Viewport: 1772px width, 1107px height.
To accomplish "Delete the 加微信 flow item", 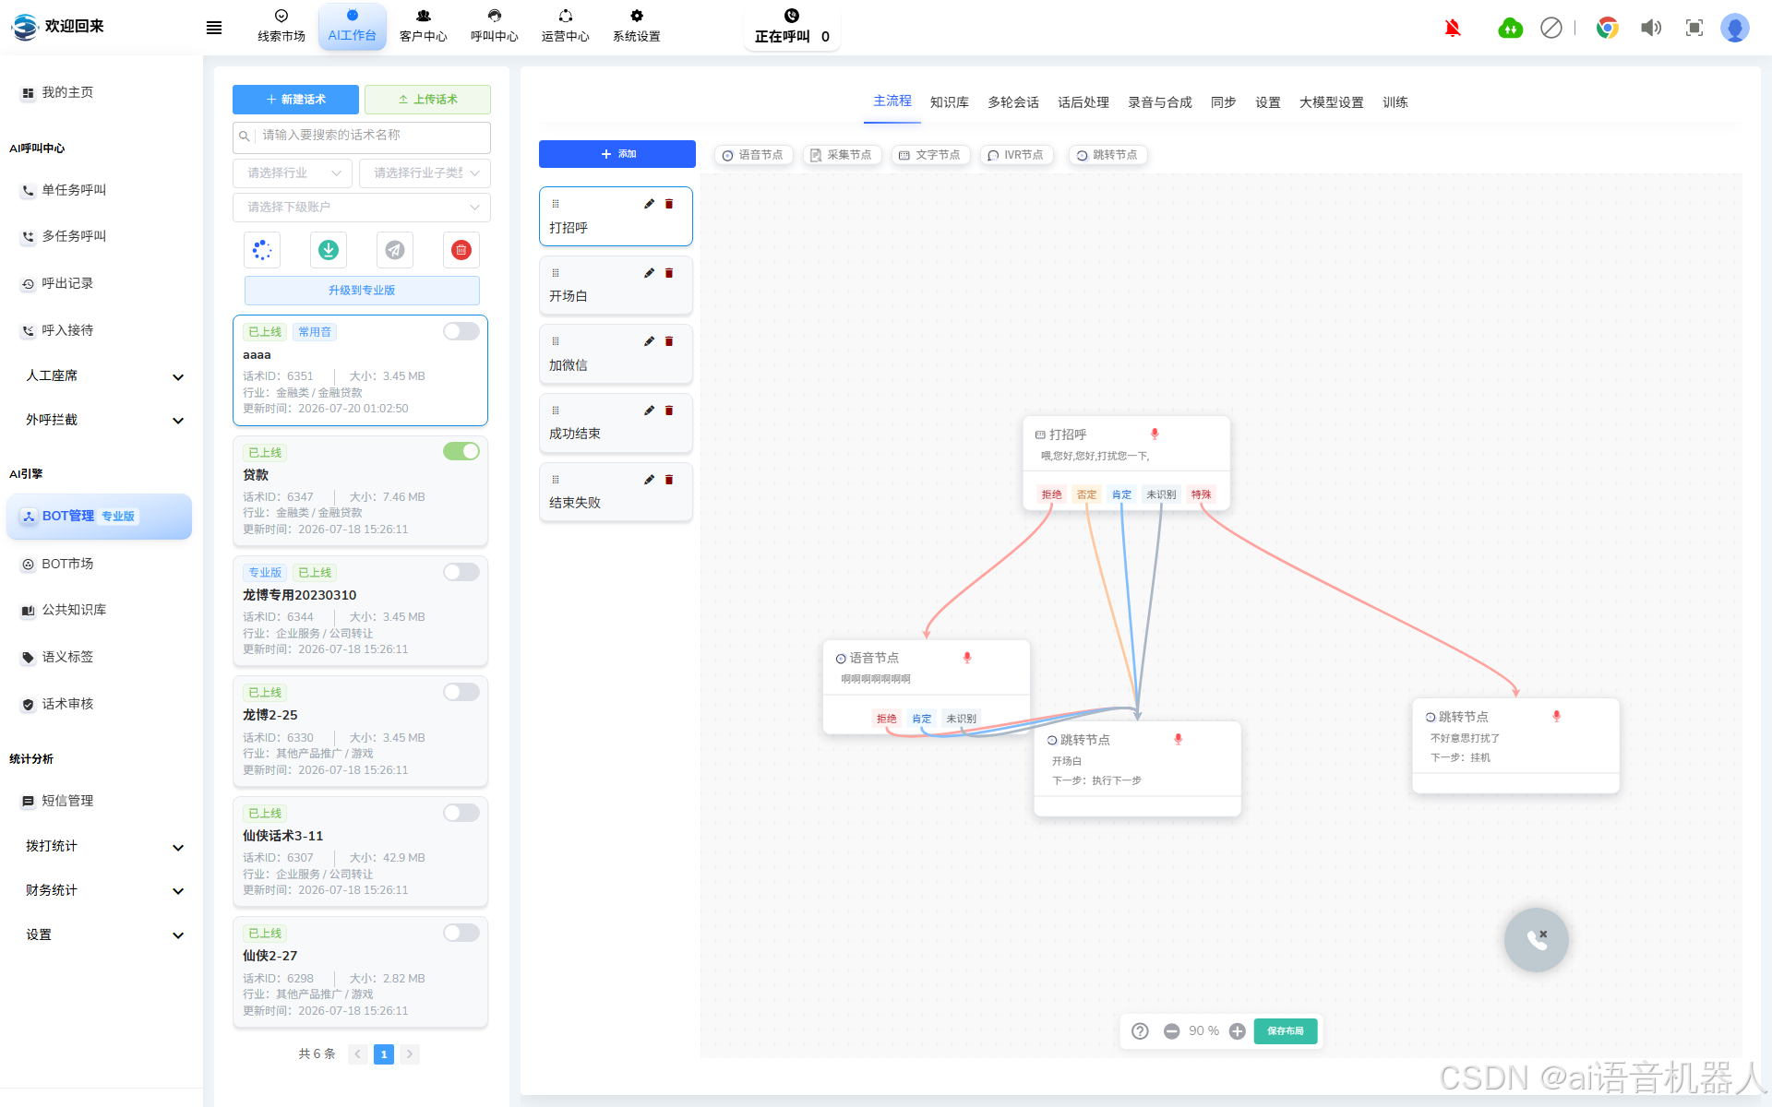I will (x=669, y=341).
